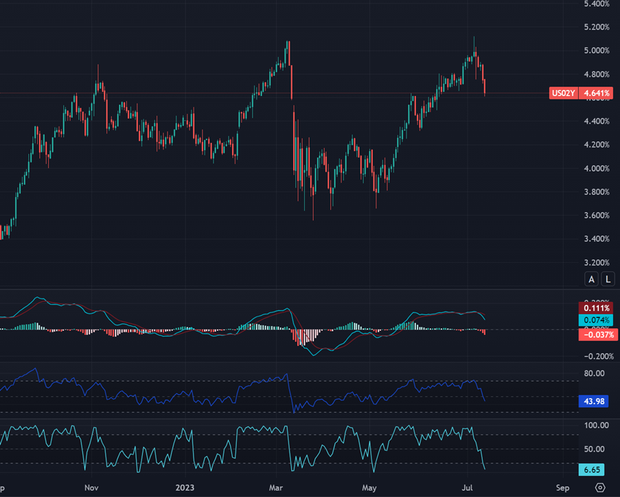Click the 4.641% current price tag

(x=596, y=93)
